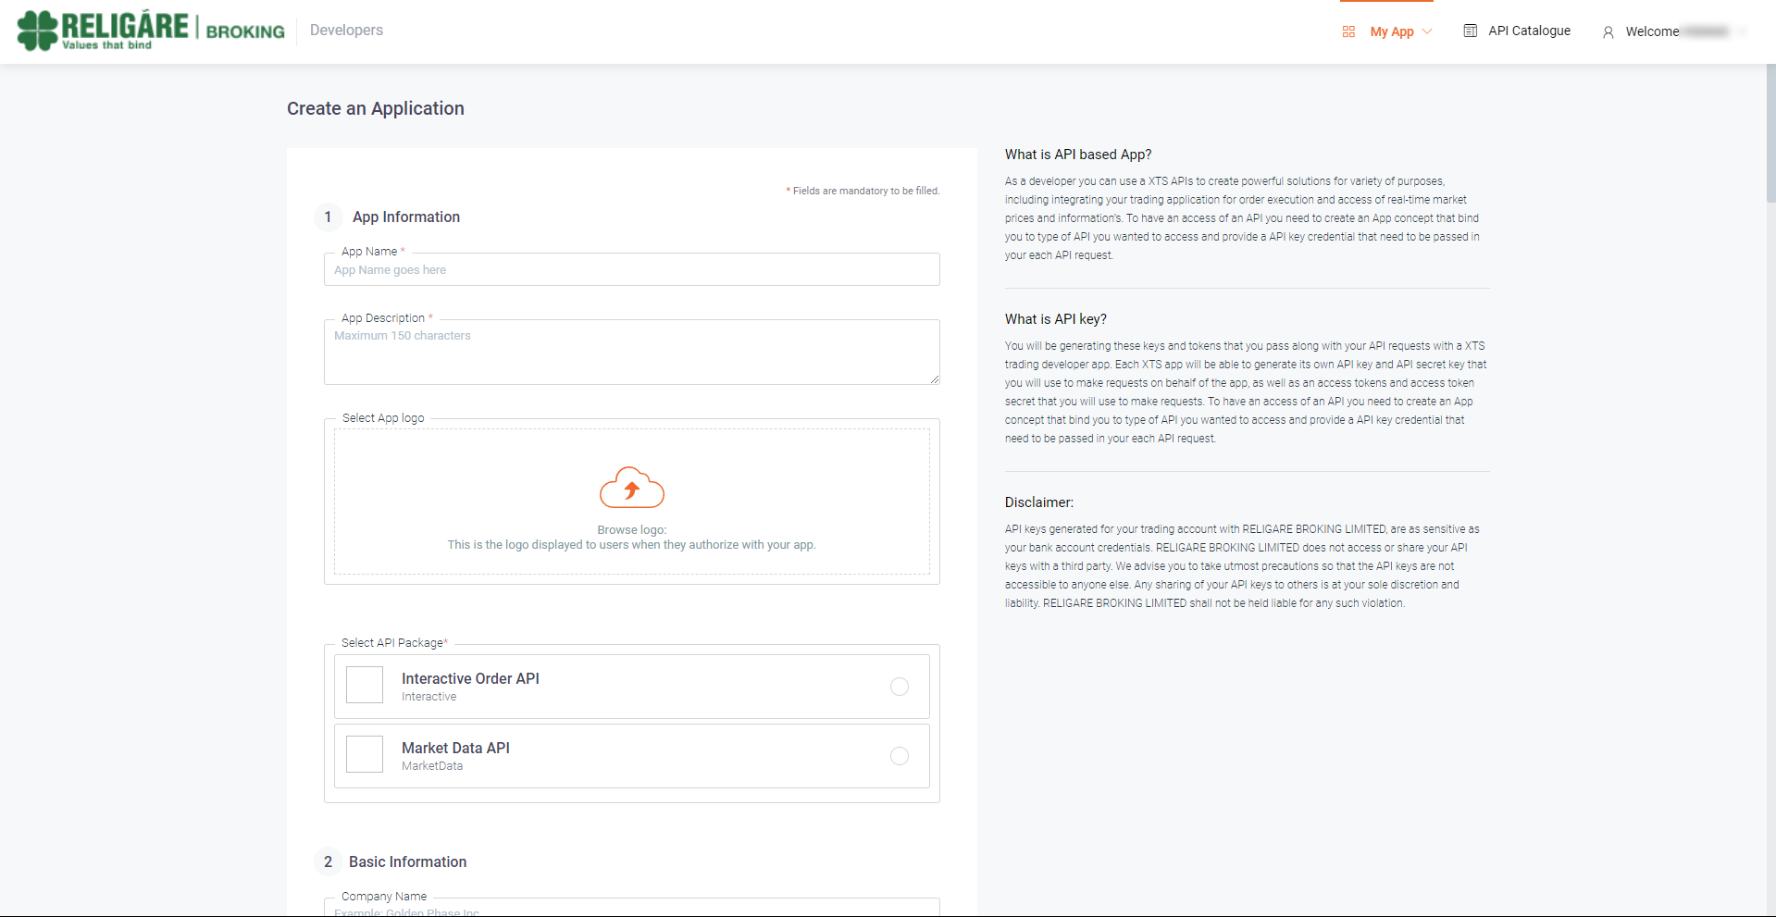The width and height of the screenshot is (1776, 917).
Task: Click the Religare Broking clover logo
Action: pos(38,31)
